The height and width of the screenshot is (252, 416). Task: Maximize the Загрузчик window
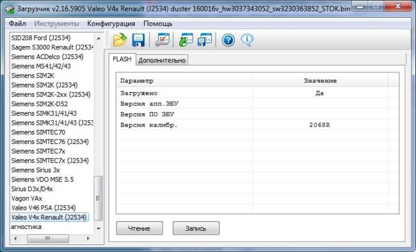pos(376,6)
